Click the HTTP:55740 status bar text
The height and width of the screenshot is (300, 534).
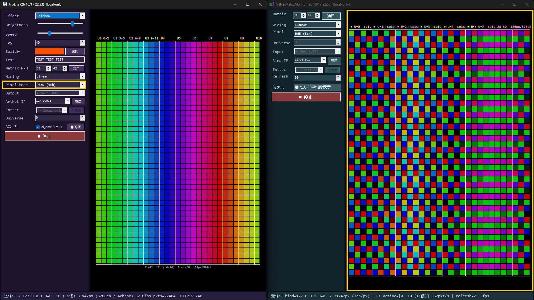191,296
